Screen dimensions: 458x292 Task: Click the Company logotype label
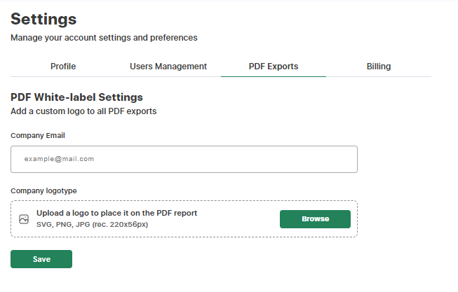43,190
